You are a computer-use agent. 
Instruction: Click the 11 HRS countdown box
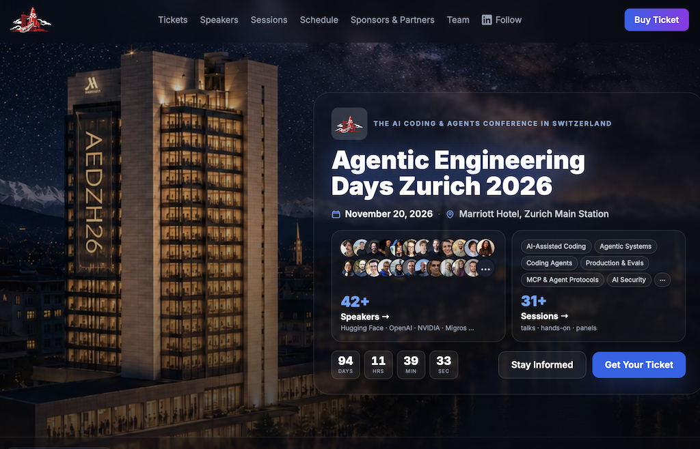pyautogui.click(x=378, y=365)
